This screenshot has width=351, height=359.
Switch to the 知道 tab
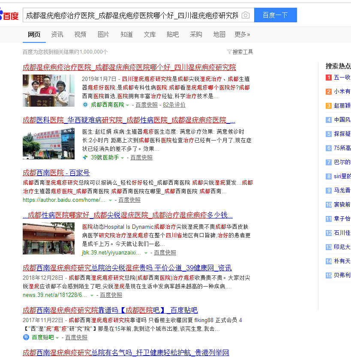pyautogui.click(x=126, y=35)
